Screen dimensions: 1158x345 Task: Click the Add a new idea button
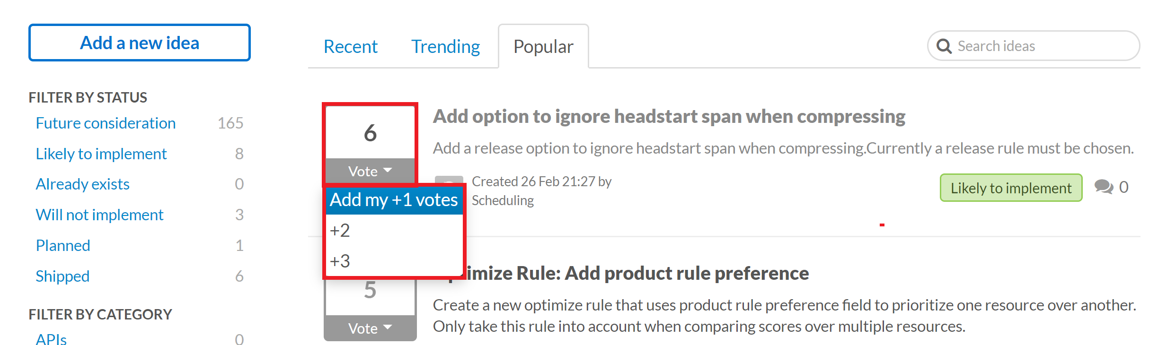pyautogui.click(x=140, y=43)
